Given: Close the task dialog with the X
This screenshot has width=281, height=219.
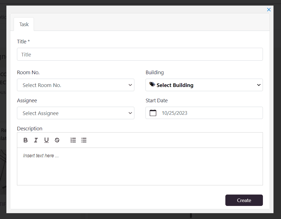Looking at the screenshot, I should coord(269,10).
